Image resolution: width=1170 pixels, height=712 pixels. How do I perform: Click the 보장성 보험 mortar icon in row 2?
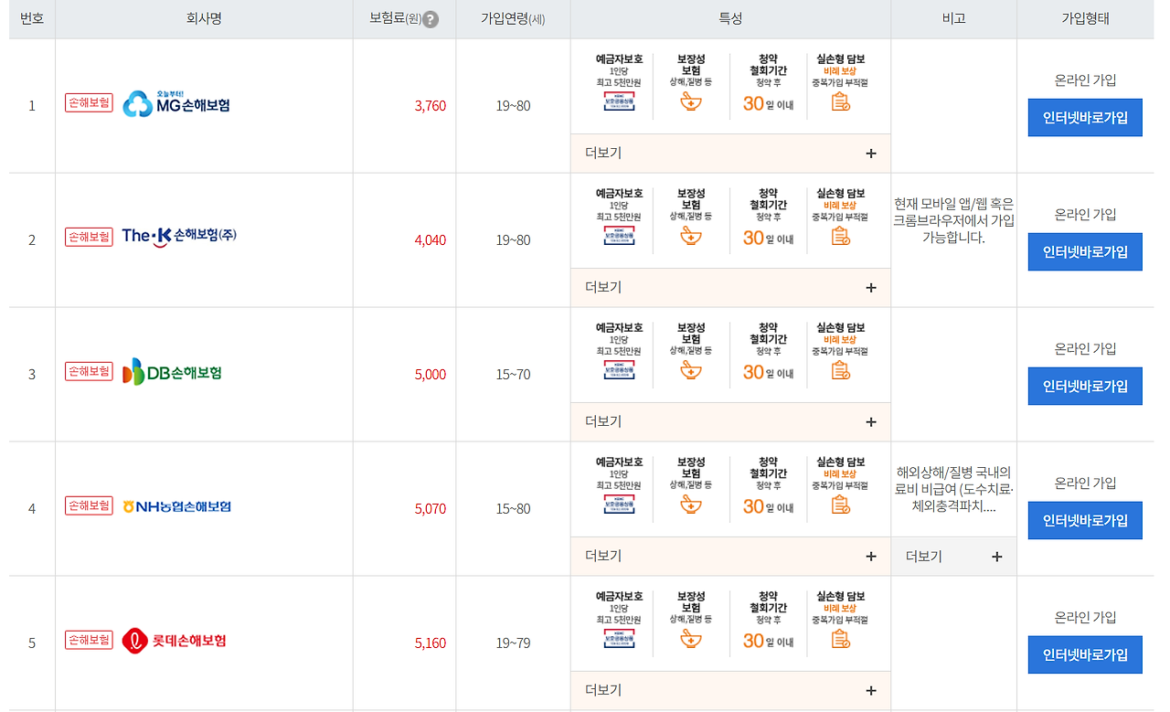pyautogui.click(x=691, y=236)
